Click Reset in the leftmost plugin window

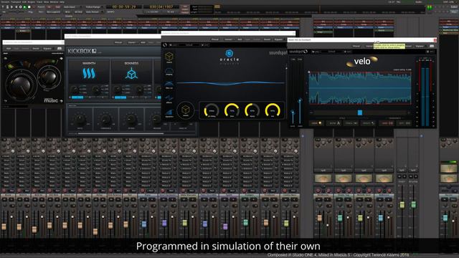36,48
